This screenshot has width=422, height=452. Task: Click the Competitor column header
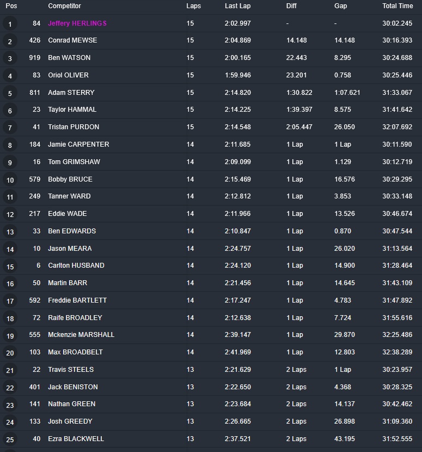click(x=64, y=6)
